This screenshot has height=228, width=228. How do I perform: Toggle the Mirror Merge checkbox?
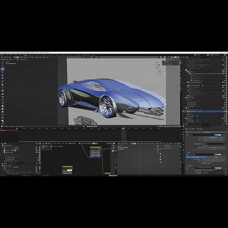coord(203,148)
